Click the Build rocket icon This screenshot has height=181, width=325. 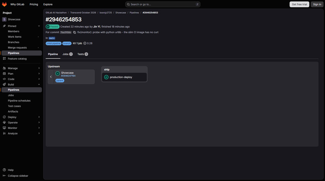4,84
